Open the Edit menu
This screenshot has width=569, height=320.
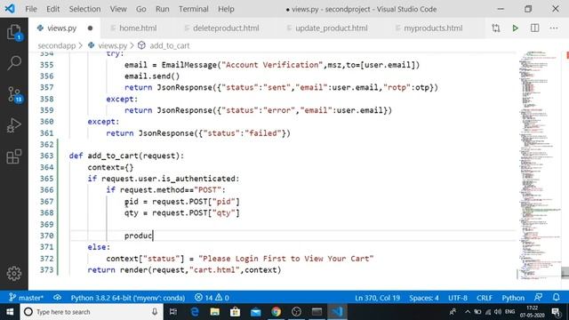53,9
